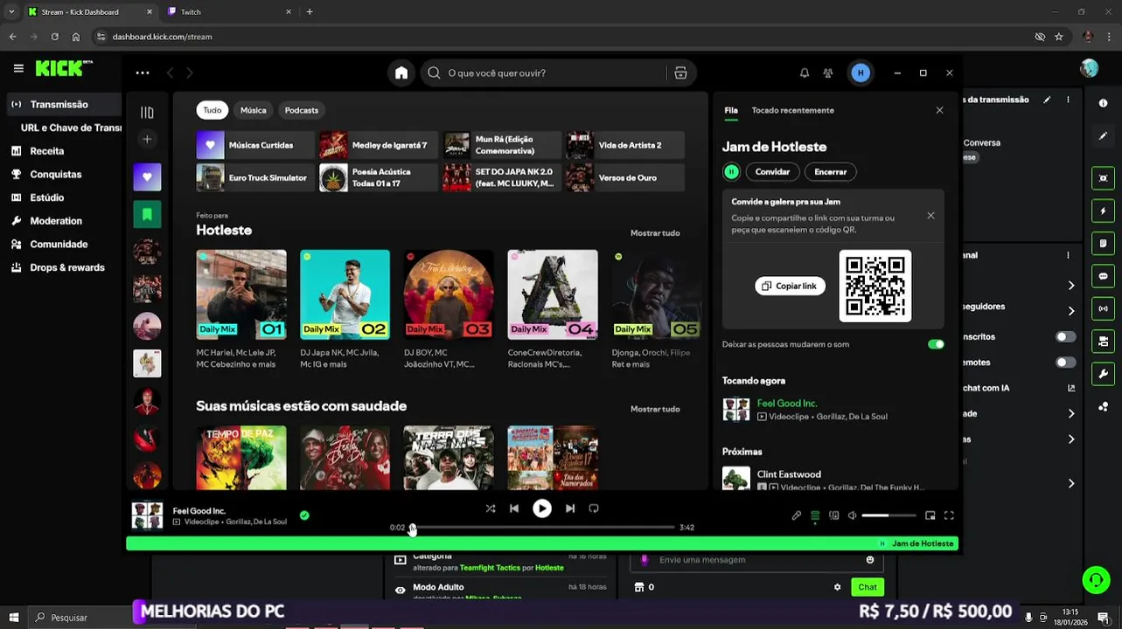
Task: Click Encerrar to end the Jam
Action: pos(830,172)
